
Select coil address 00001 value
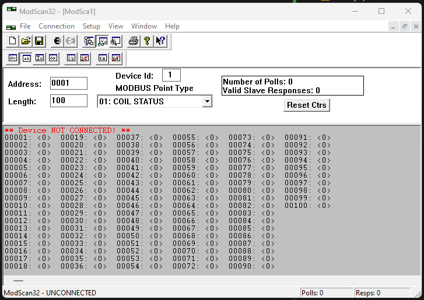(x=44, y=137)
